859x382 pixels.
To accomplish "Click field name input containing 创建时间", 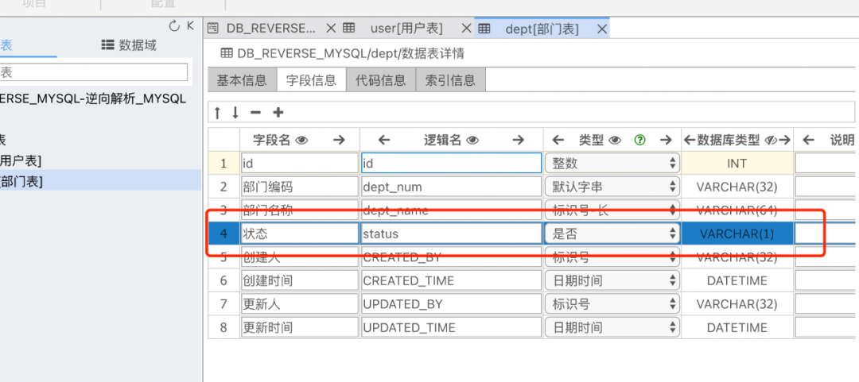I will pyautogui.click(x=300, y=281).
